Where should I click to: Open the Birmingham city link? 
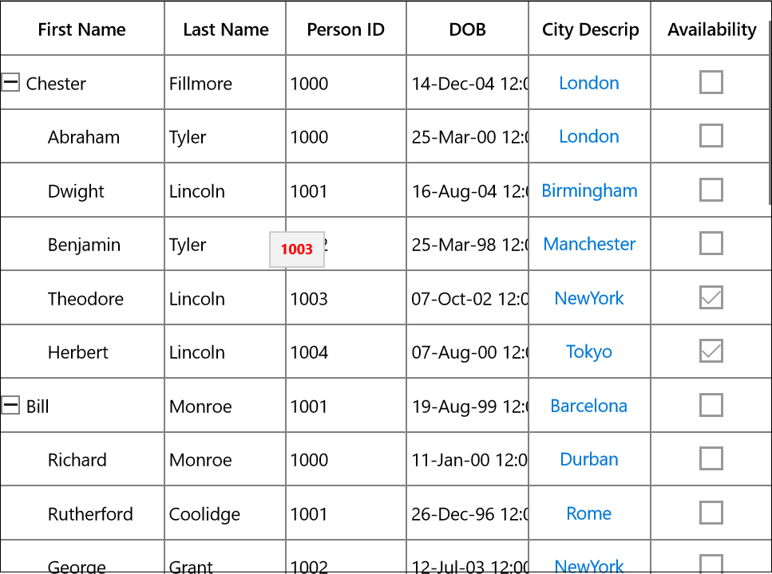click(589, 191)
